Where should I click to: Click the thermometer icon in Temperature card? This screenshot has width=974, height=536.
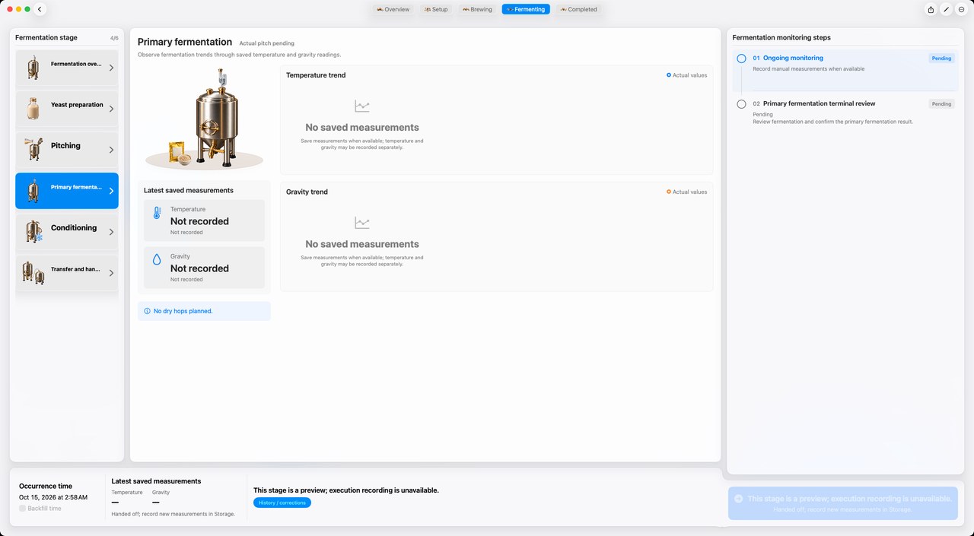pos(157,214)
